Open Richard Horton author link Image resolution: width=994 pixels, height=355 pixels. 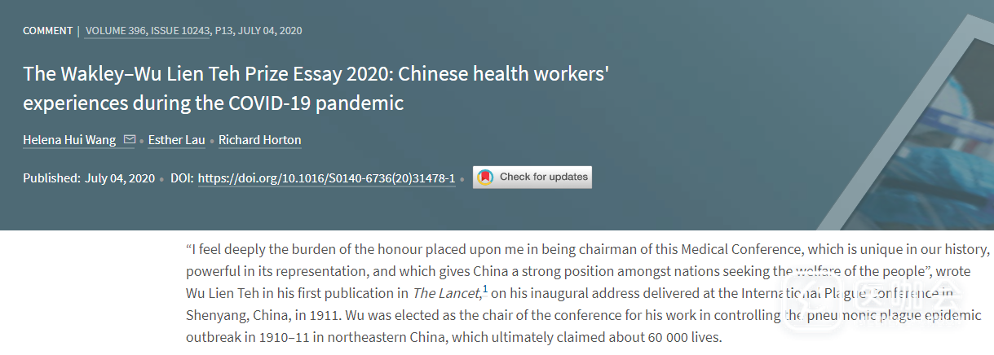click(259, 140)
